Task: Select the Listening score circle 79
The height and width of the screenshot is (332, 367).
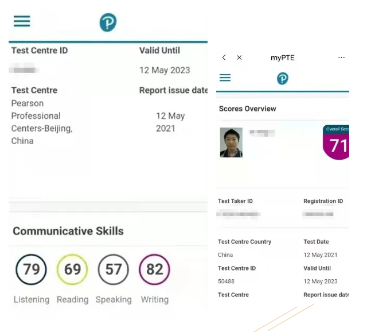Action: tap(31, 269)
